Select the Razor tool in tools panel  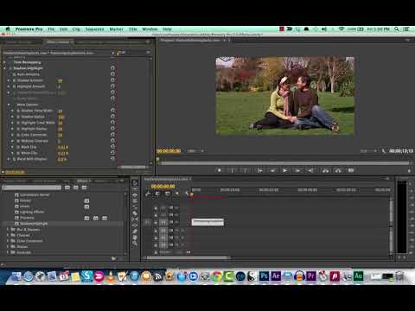point(135,213)
